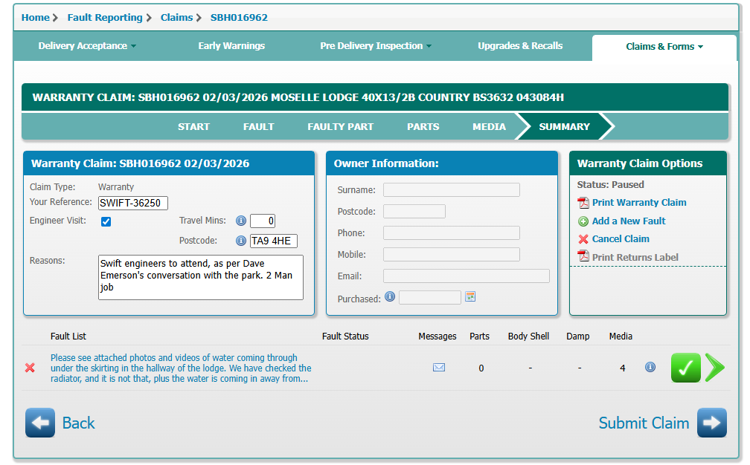750x465 pixels.
Task: Click the Fault Status column header
Action: coord(345,336)
